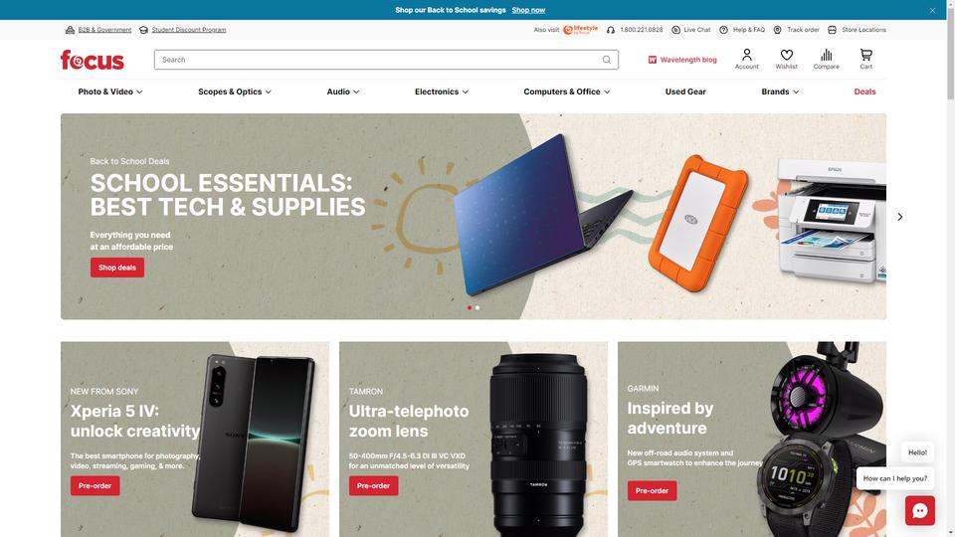Open the Deals menu item

[864, 91]
